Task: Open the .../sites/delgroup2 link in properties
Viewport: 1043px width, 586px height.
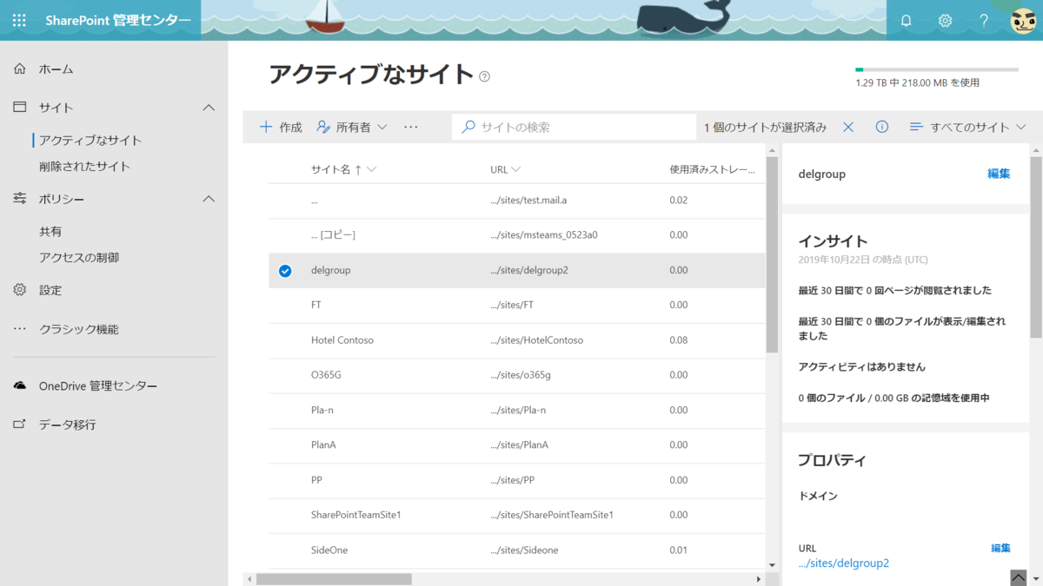Action: pos(844,563)
